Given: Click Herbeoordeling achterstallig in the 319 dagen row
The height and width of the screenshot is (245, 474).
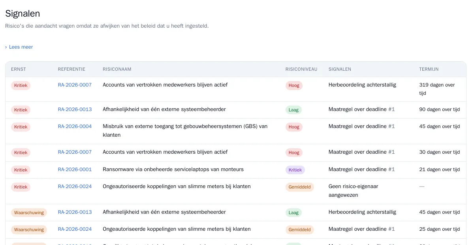Looking at the screenshot, I should coord(362,85).
